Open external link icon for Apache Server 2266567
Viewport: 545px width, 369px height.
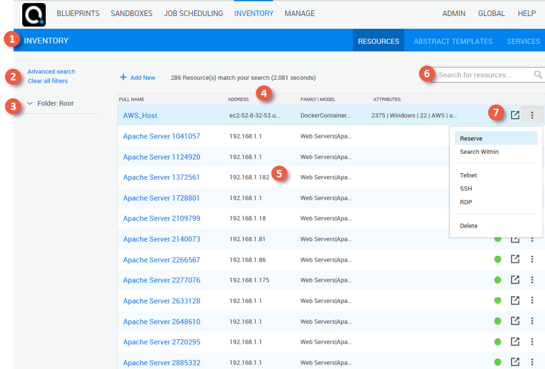[515, 260]
